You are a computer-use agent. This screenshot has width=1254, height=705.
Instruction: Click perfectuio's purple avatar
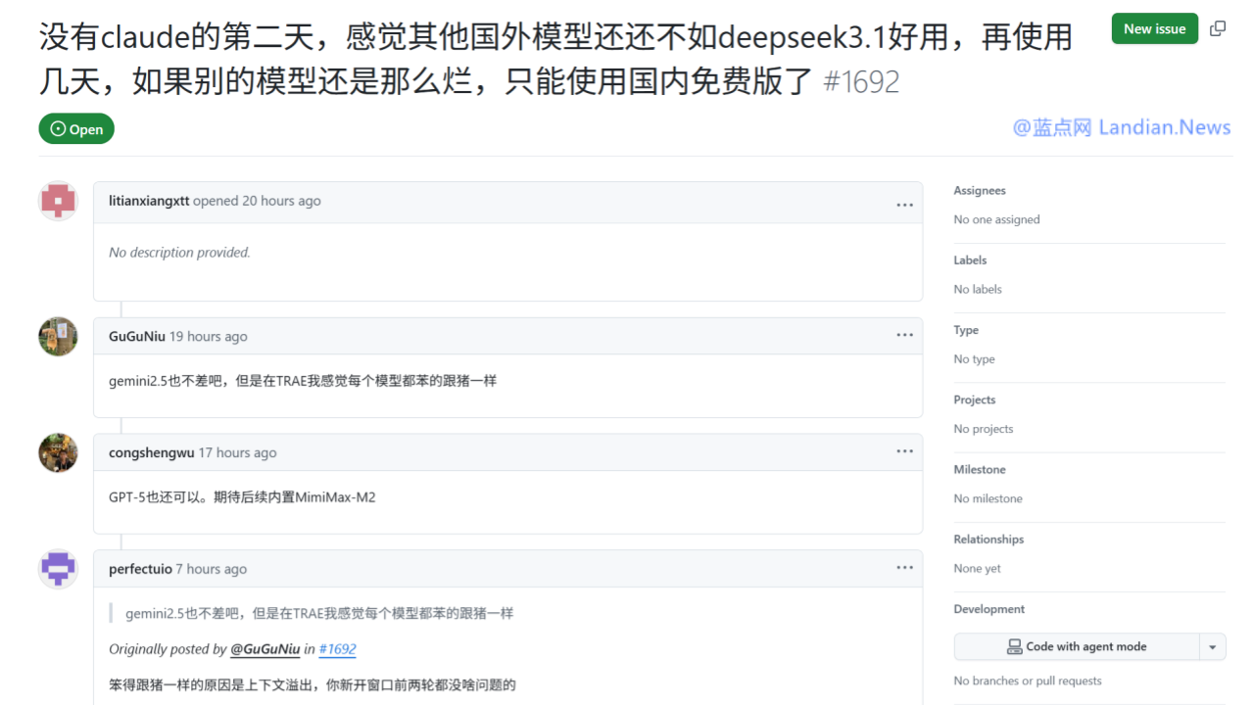58,569
